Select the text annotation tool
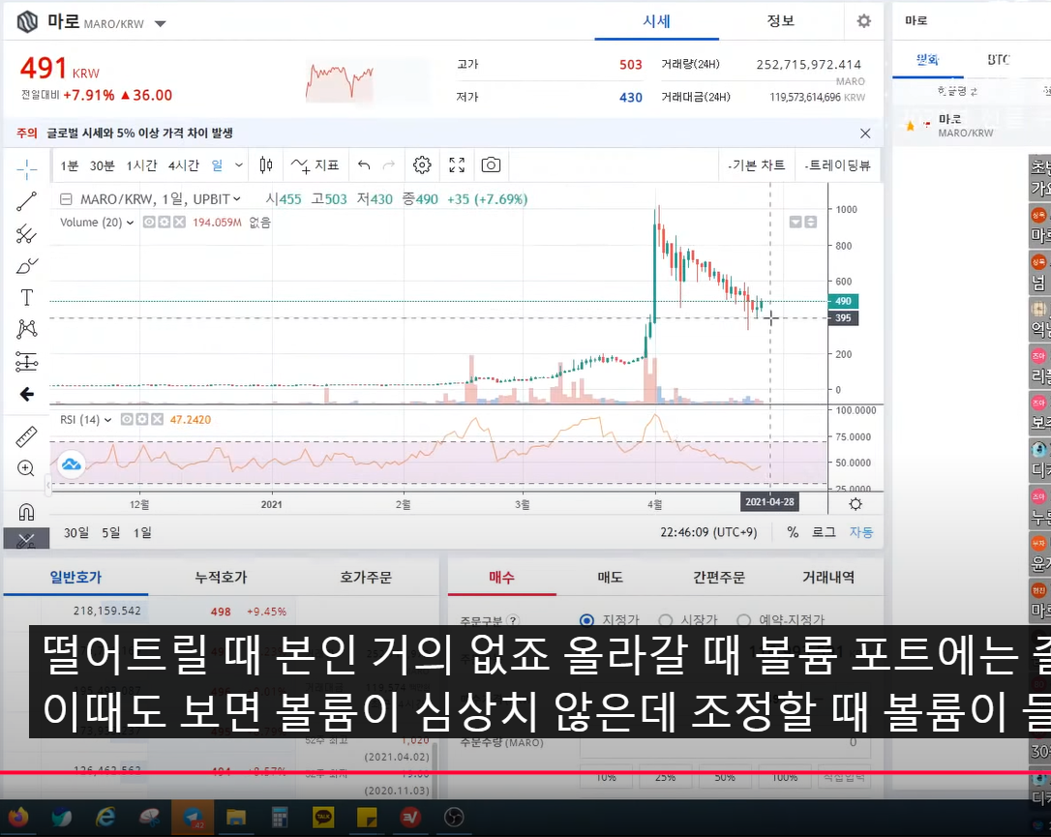The width and height of the screenshot is (1051, 837). (27, 297)
